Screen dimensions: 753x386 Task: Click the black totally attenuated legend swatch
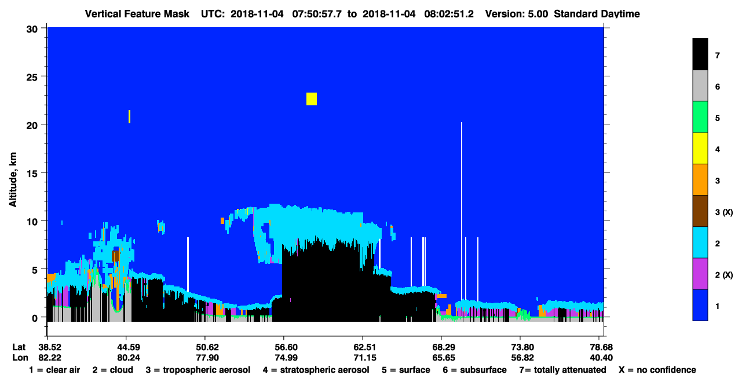tap(700, 54)
